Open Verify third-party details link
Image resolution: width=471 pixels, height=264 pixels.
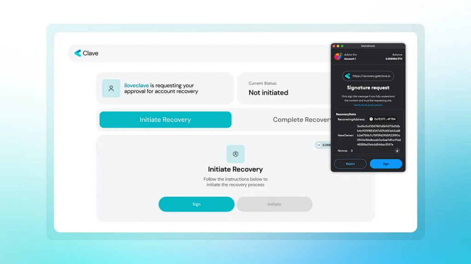368,105
